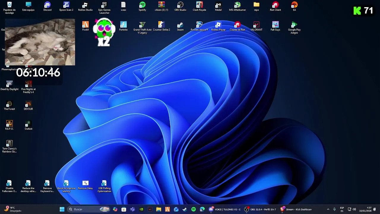Switch to Stream - Kick Dashboard window
380x214 pixels.
(x=296, y=209)
